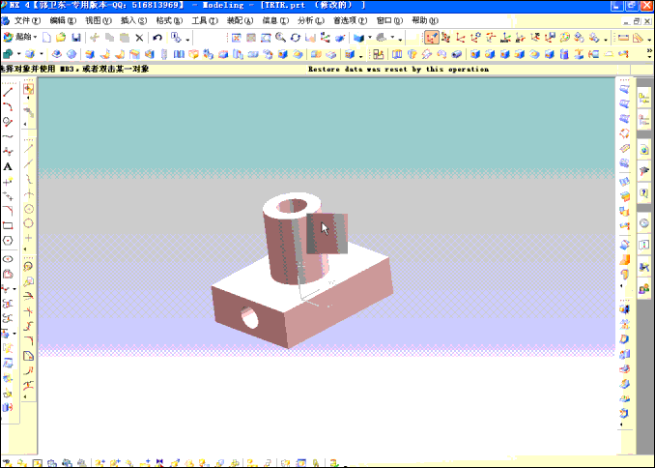Image resolution: width=655 pixels, height=468 pixels.
Task: Open the 格式 menu
Action: pyautogui.click(x=169, y=20)
